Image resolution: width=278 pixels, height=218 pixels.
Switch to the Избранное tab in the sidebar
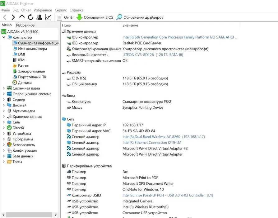pos(25,25)
